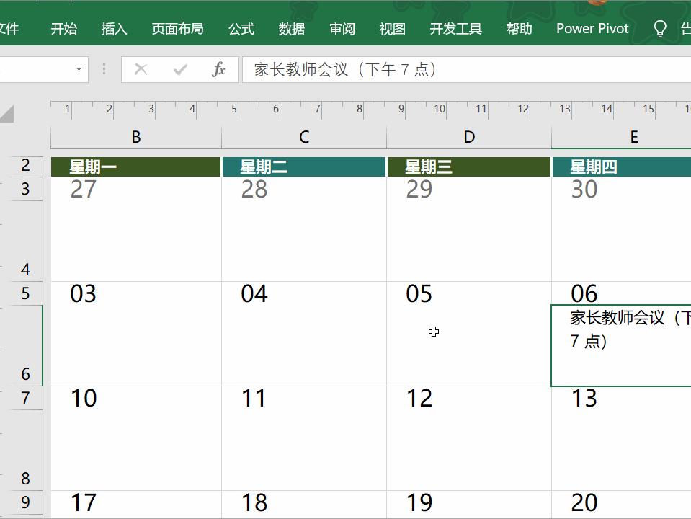Click the Insert Function (fx) icon
Viewport: 691px width, 519px height.
[x=221, y=69]
